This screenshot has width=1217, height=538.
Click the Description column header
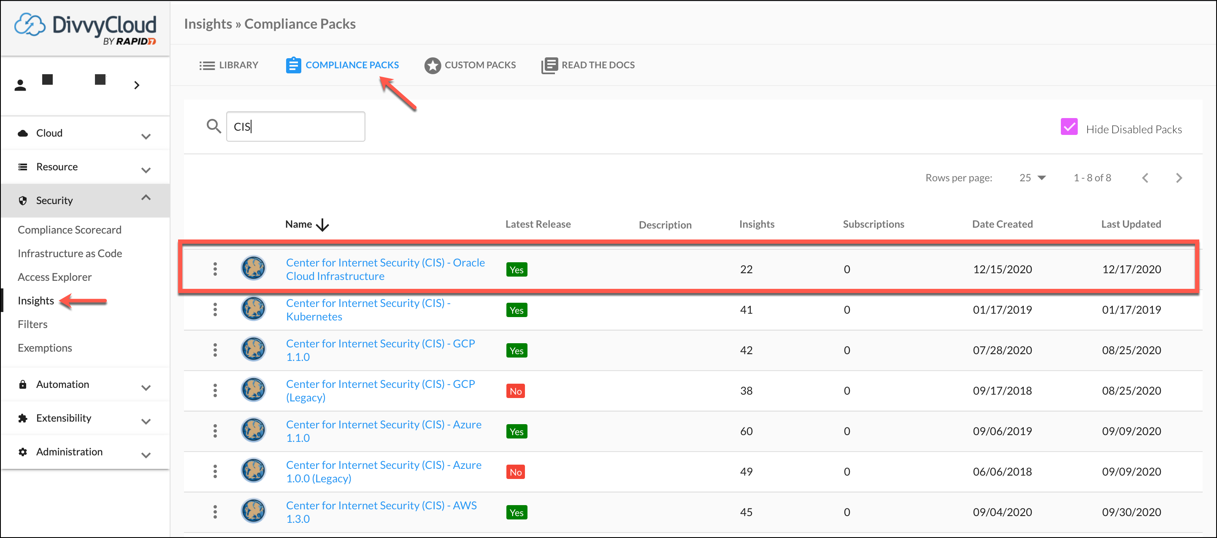coord(665,225)
